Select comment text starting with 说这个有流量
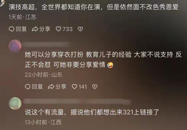Screen dimensions: 187x130 92,112
